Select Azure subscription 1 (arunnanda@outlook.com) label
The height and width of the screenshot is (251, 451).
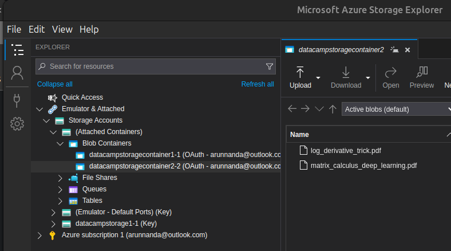[x=134, y=235]
